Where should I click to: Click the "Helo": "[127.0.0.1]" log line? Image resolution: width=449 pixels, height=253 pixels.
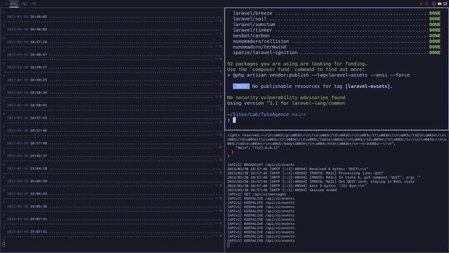click(x=257, y=148)
